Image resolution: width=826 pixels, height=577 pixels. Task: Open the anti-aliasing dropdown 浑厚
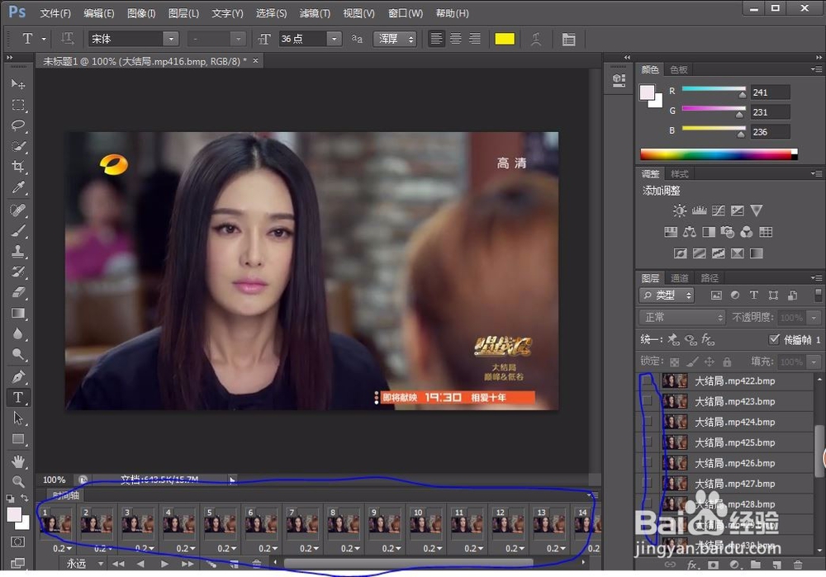pos(395,39)
